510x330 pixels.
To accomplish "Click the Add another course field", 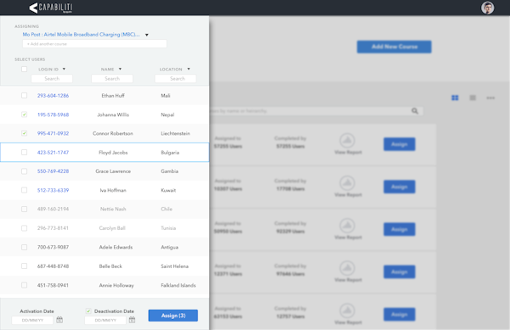I will click(x=94, y=44).
